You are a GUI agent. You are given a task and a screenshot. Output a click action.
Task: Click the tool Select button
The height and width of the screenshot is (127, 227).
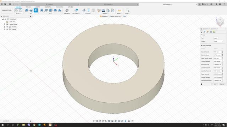216,38
